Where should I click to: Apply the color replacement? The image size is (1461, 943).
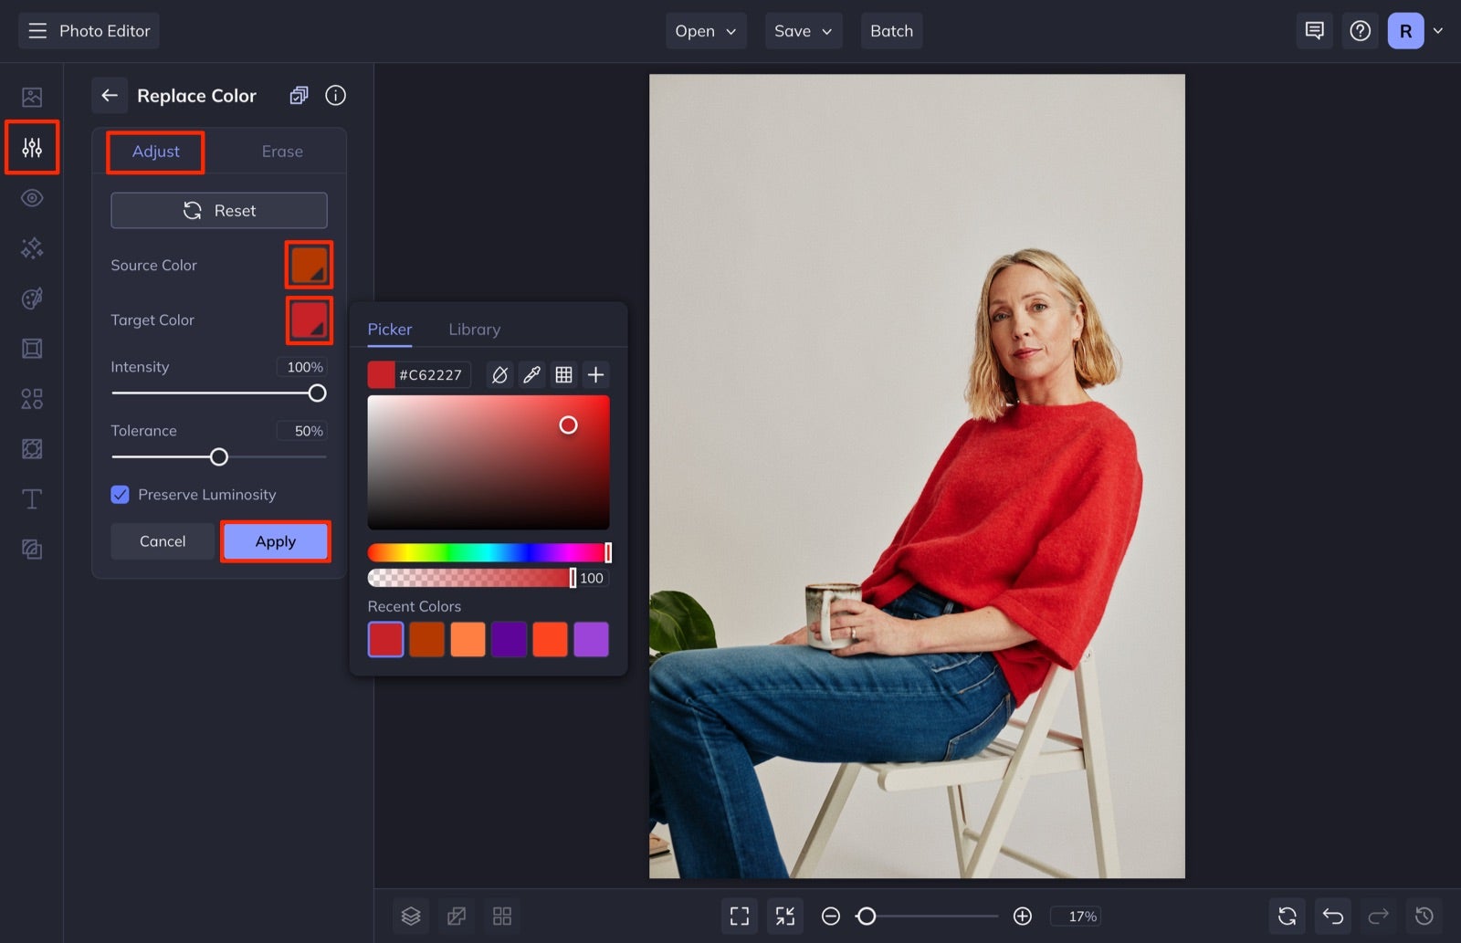click(x=275, y=540)
